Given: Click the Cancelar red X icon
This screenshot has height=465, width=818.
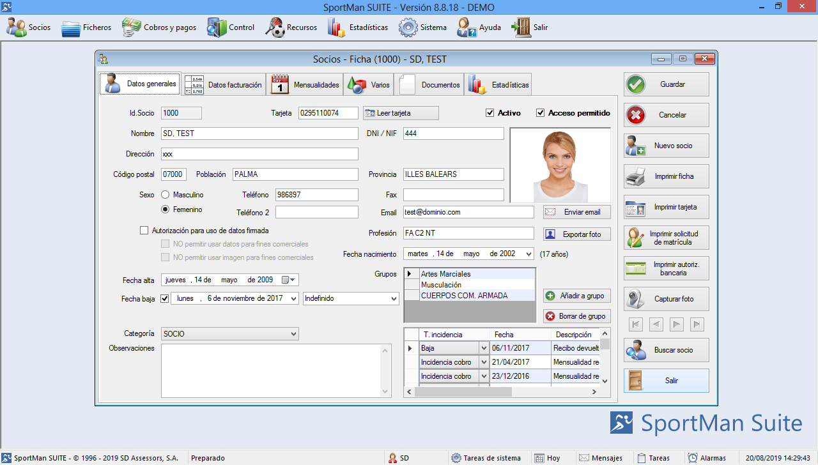Looking at the screenshot, I should click(x=636, y=115).
